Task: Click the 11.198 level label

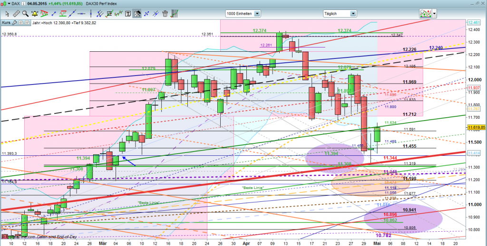Action: [409, 179]
